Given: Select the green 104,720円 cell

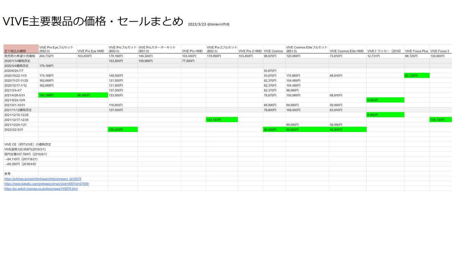Looking at the screenshot, I should point(441,120).
